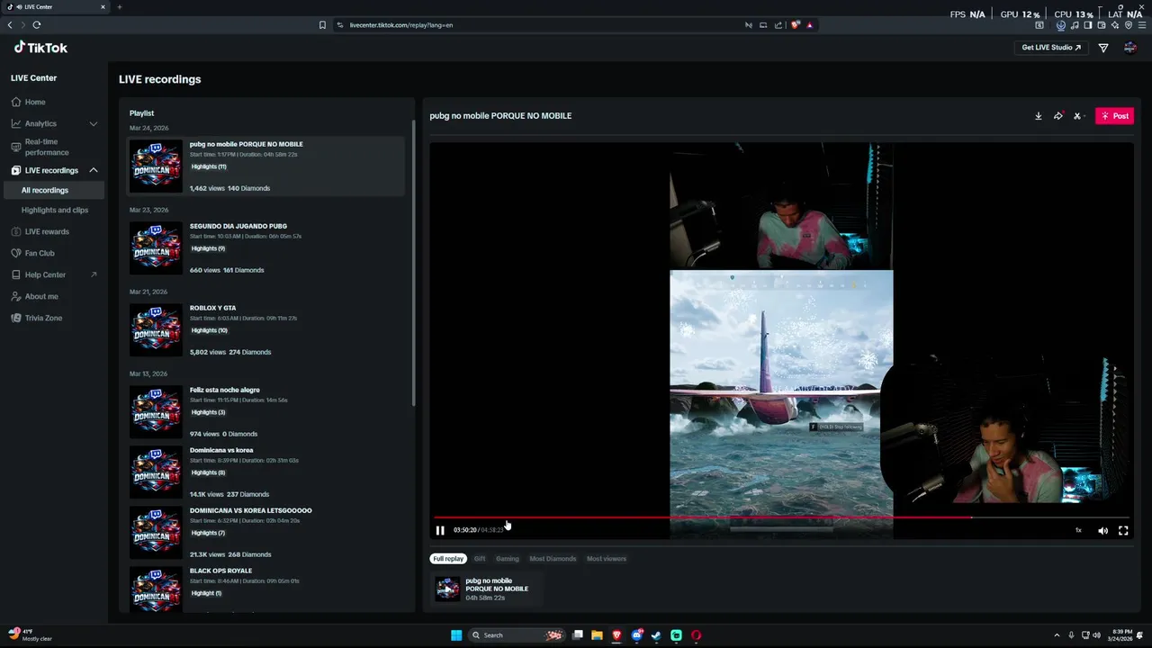Click the Windows taskbar Search box
The width and height of the screenshot is (1152, 648).
518,635
